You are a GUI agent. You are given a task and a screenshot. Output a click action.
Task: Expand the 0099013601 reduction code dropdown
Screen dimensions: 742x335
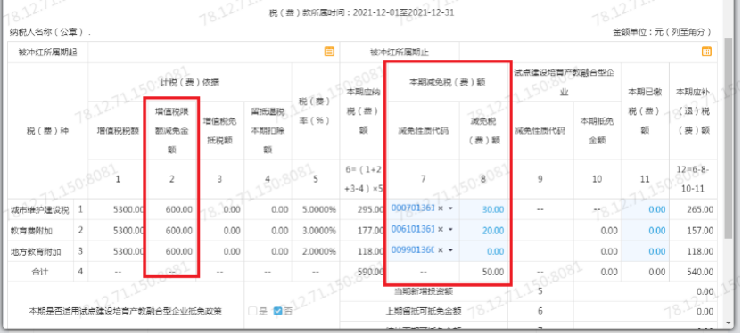coord(450,250)
